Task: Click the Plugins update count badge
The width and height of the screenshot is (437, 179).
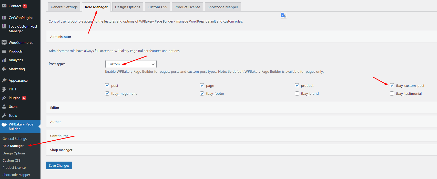Action: click(x=24, y=98)
